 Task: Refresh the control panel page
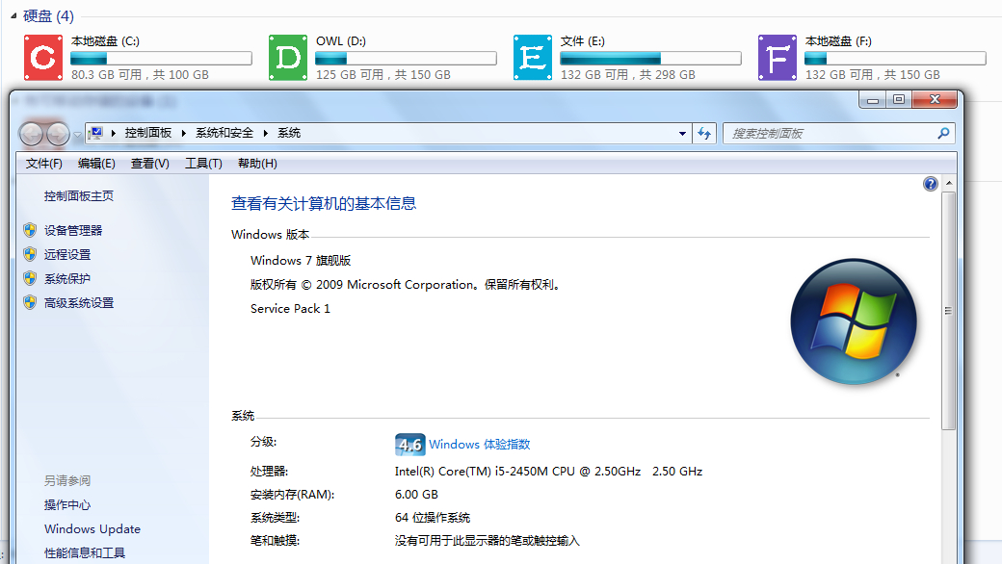(x=704, y=134)
